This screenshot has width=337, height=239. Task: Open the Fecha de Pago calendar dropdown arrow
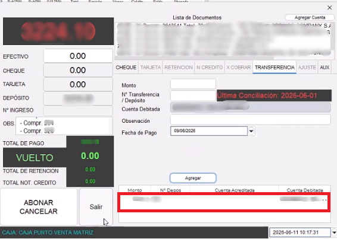[251, 131]
